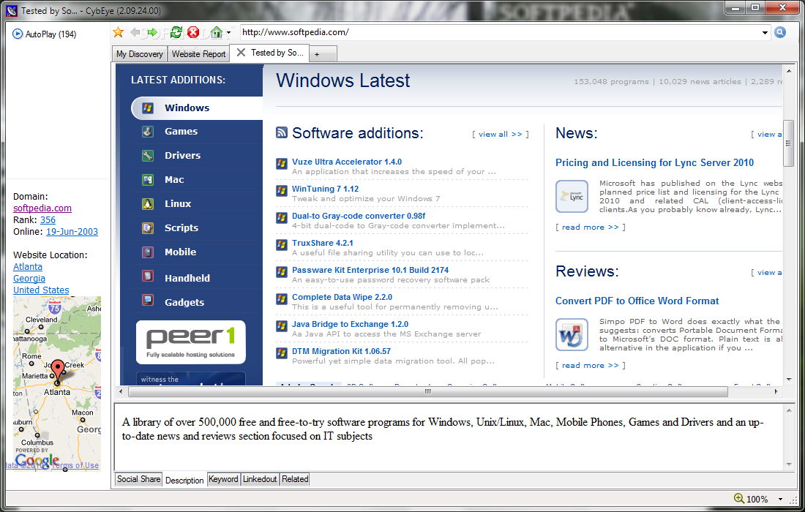Select the Scripts category icon
The height and width of the screenshot is (512, 805).
(148, 227)
